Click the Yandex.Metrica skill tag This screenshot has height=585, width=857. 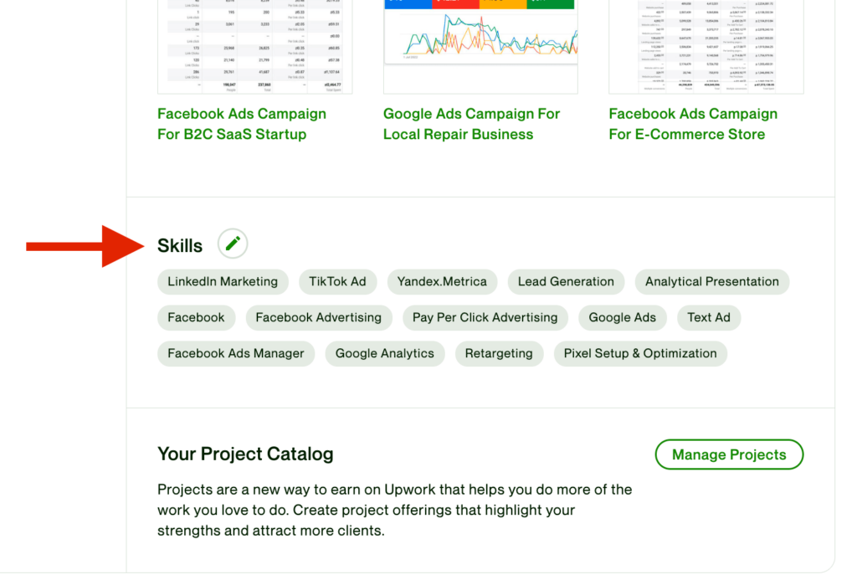coord(442,282)
